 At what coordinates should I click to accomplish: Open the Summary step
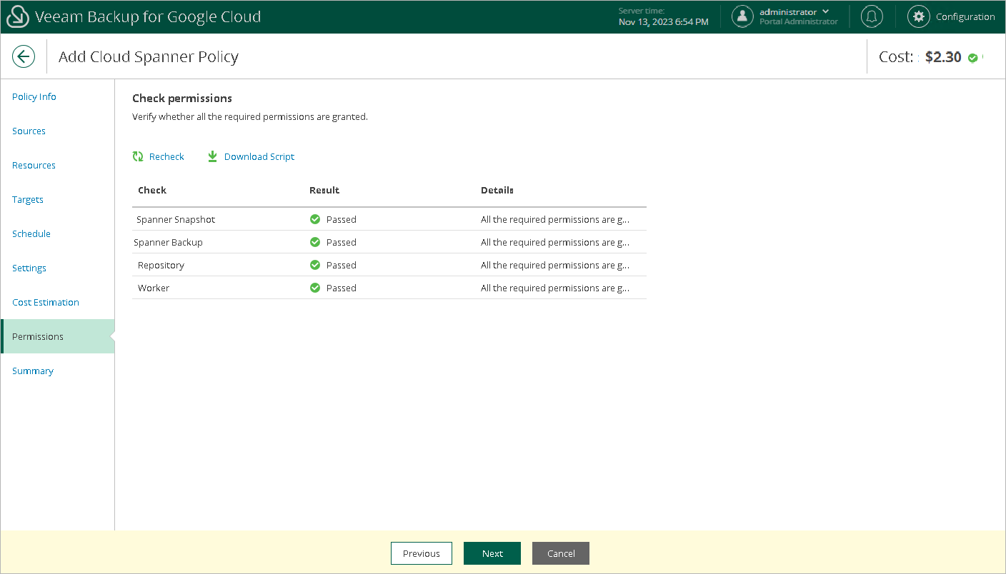[33, 371]
